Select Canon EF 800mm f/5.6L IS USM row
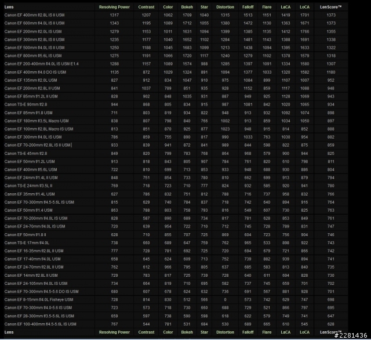 [176, 56]
